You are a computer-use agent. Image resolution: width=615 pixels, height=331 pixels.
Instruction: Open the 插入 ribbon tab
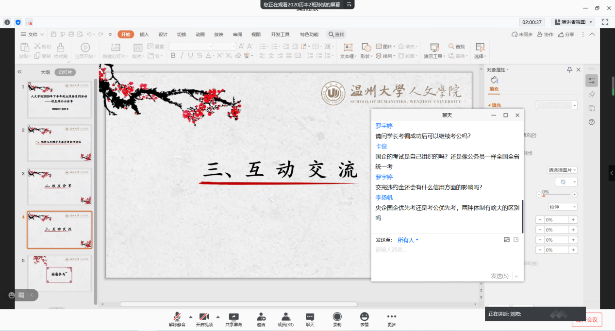144,34
